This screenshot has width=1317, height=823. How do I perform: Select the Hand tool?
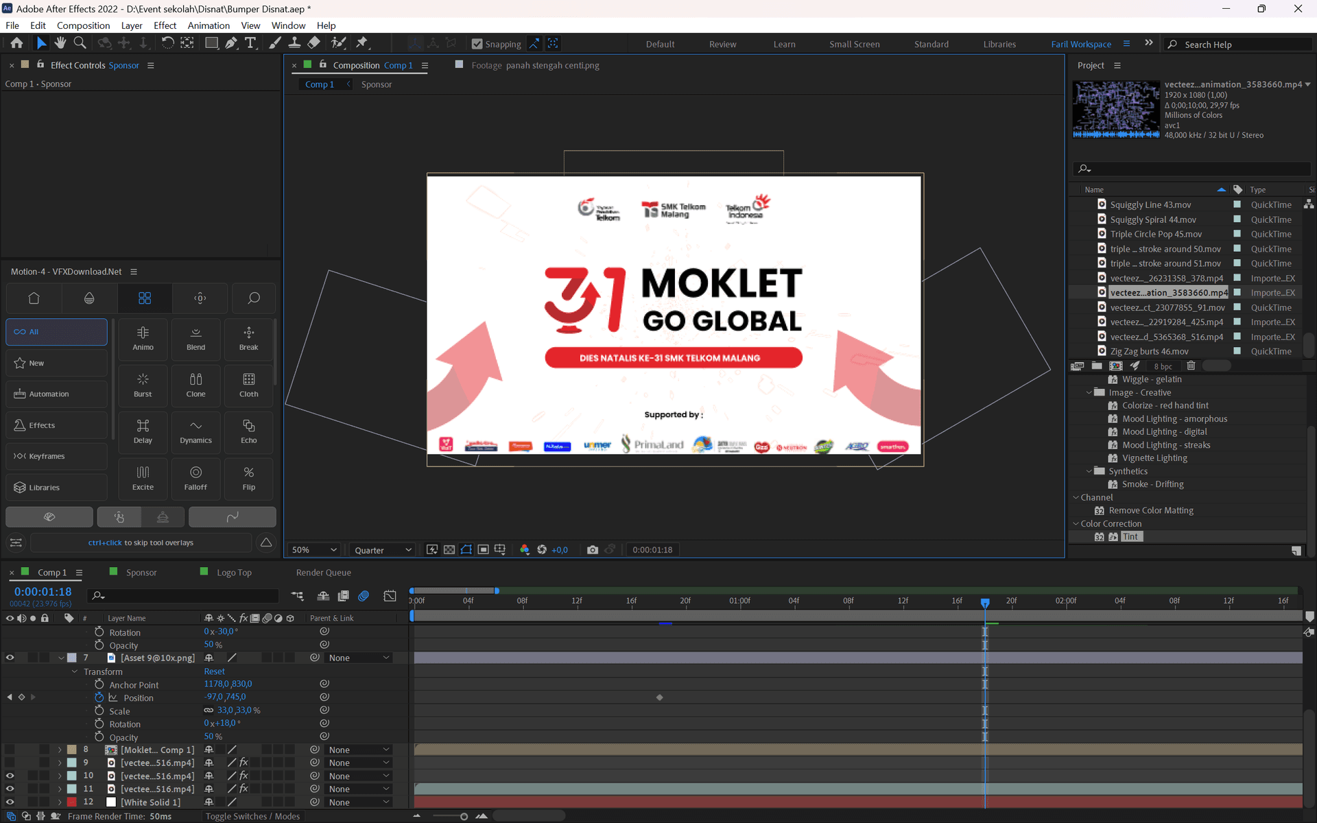tap(60, 43)
